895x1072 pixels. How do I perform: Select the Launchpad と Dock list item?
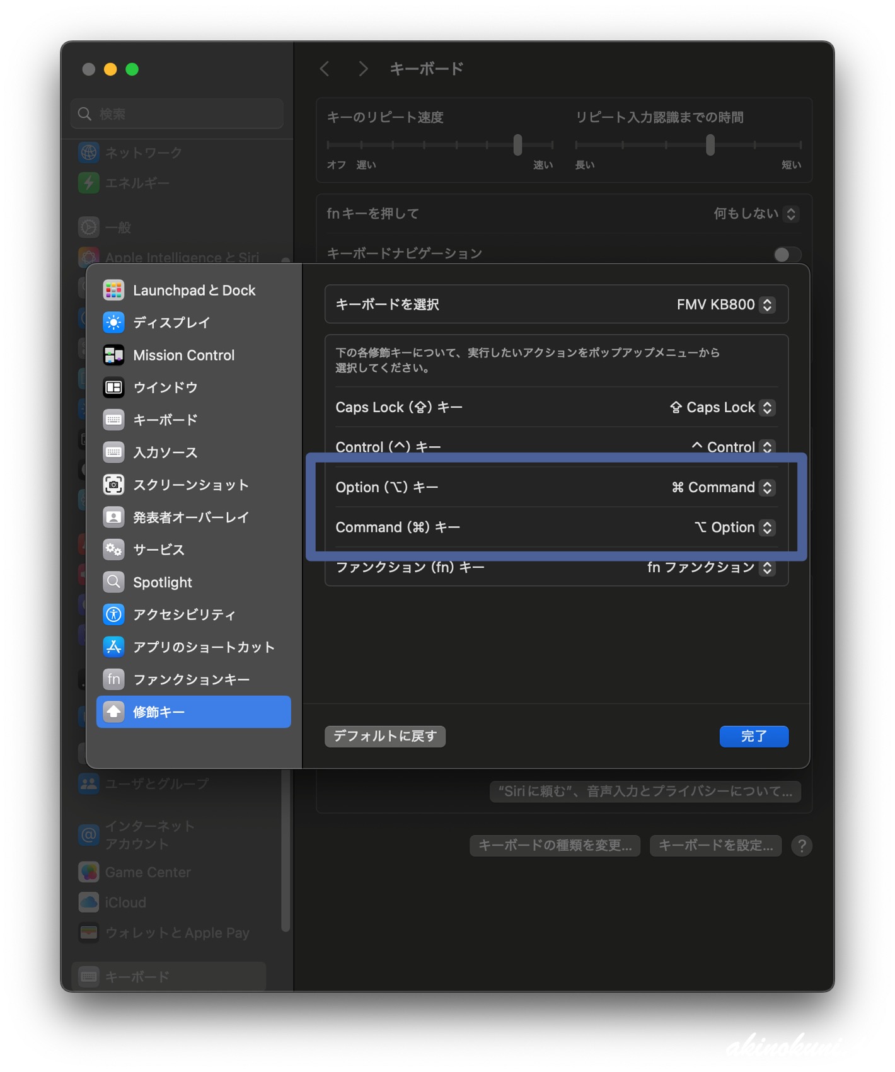193,290
